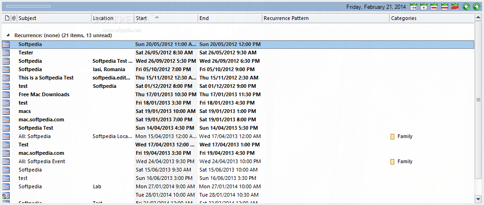Click the meeting icon on 28/01/2014 row

point(6,195)
